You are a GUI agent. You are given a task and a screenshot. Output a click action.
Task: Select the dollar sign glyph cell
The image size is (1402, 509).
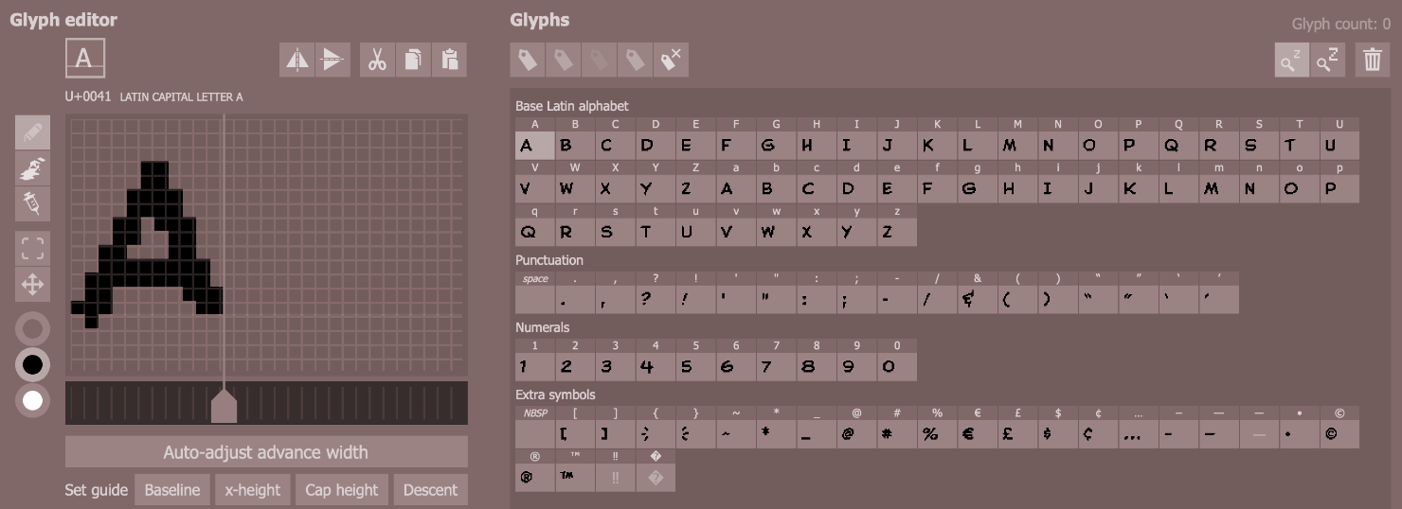(x=1058, y=427)
